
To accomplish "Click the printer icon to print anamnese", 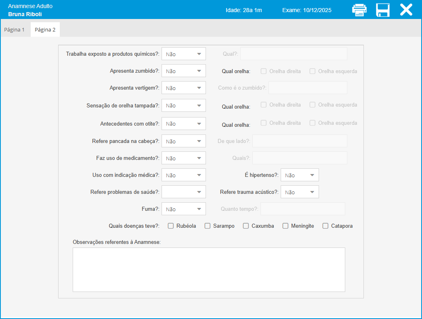I will pos(359,10).
